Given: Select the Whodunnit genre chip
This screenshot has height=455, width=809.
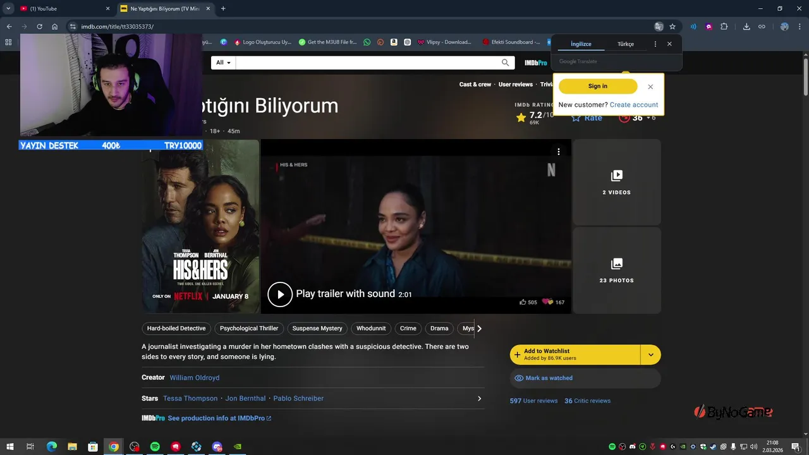Looking at the screenshot, I should tap(371, 329).
